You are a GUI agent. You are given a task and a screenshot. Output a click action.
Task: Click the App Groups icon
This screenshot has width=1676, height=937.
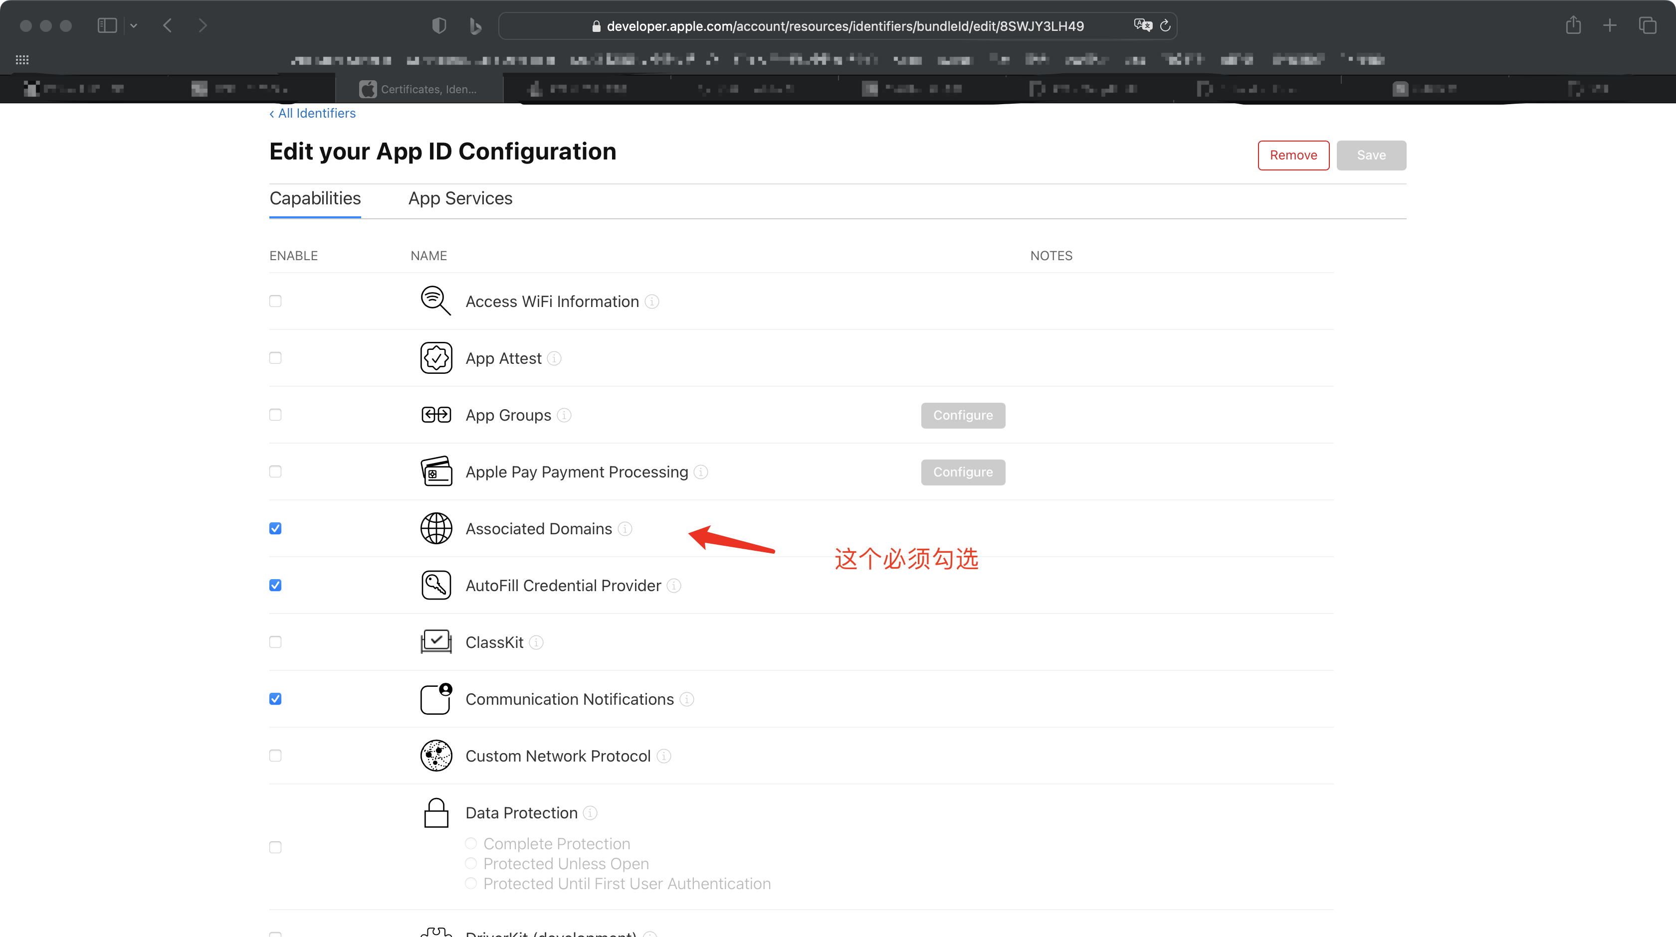pos(436,415)
